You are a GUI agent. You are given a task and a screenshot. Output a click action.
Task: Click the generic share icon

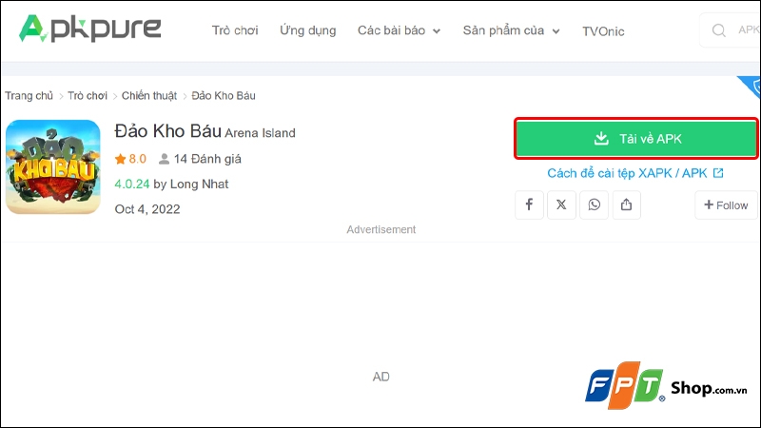627,204
